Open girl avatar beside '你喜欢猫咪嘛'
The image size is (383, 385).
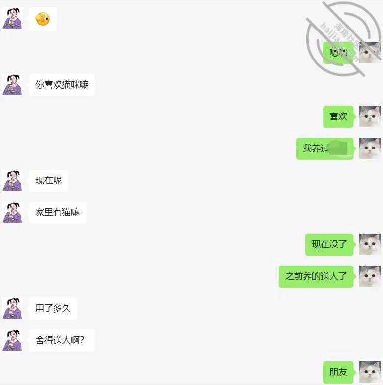12,85
